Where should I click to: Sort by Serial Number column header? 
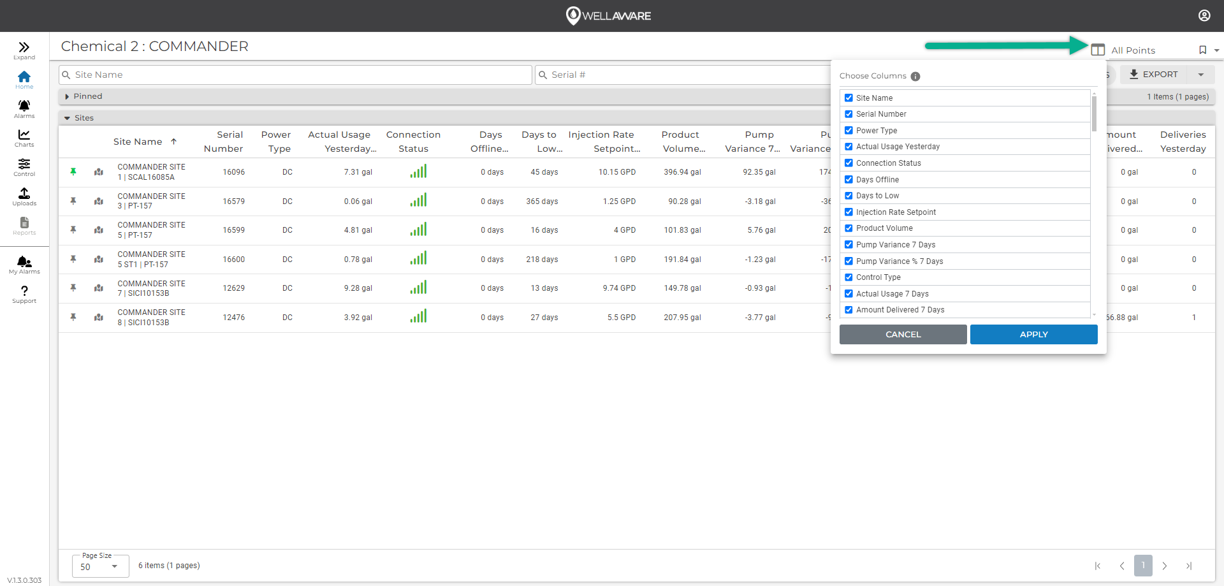click(x=223, y=142)
